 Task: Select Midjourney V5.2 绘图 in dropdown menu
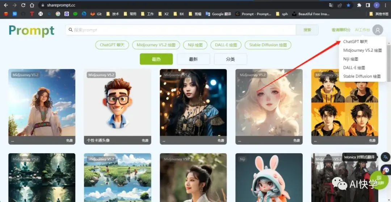362,50
